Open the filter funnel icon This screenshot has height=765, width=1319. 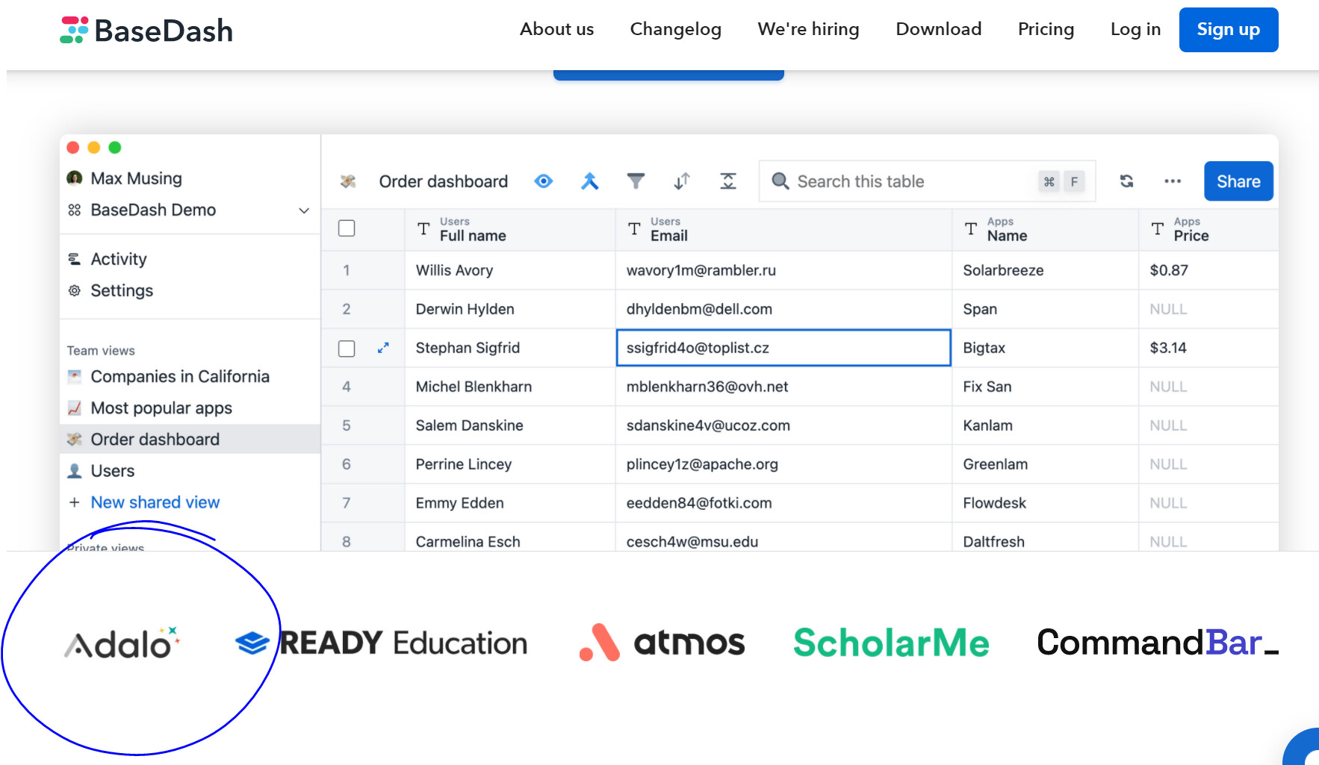point(636,181)
